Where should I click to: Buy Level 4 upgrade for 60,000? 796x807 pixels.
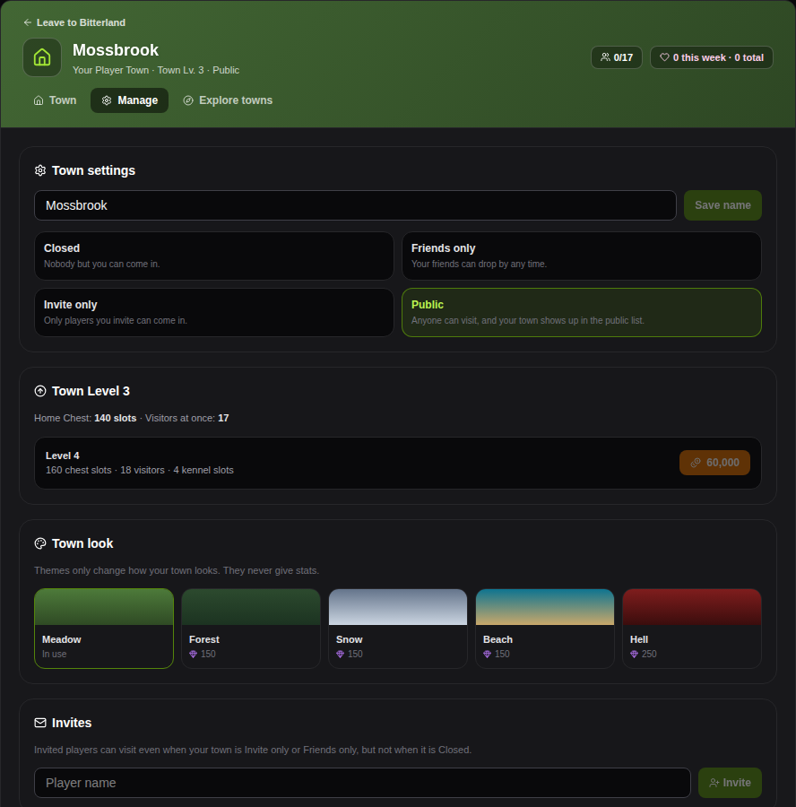(x=714, y=463)
